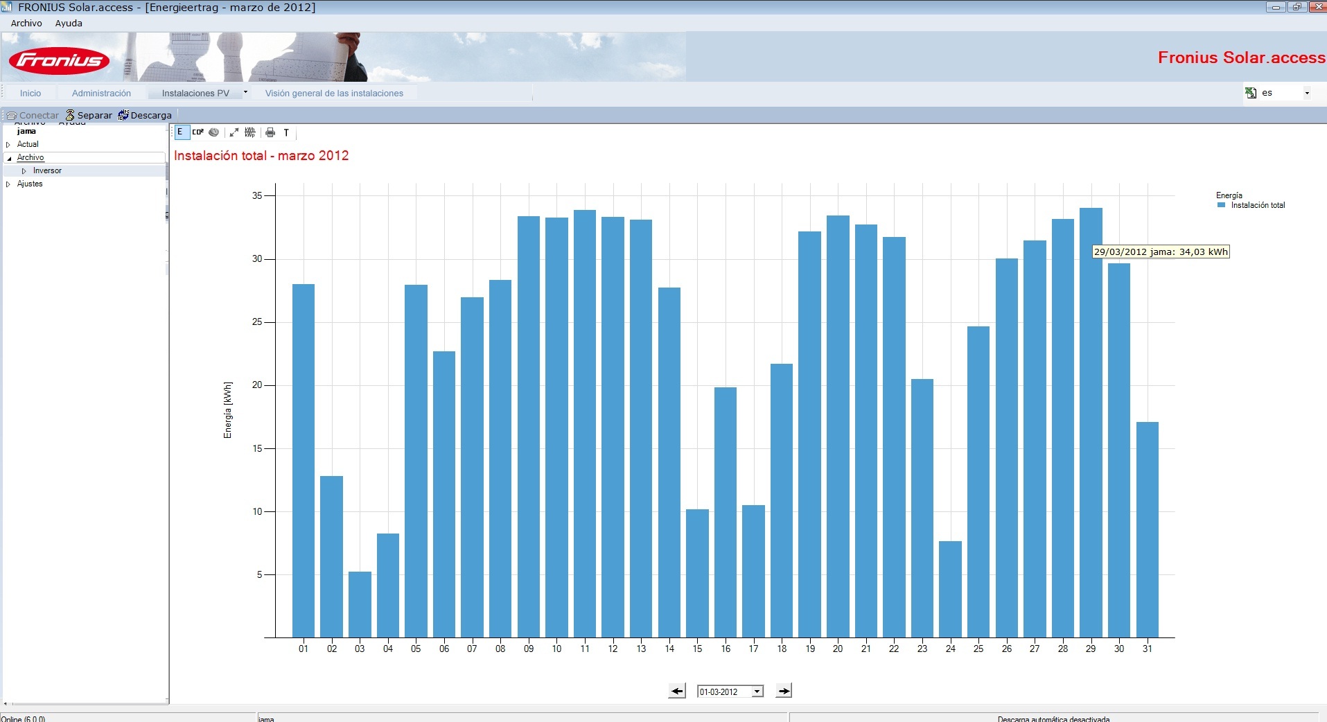
Task: Click the chart bar for day 03
Action: coord(360,604)
